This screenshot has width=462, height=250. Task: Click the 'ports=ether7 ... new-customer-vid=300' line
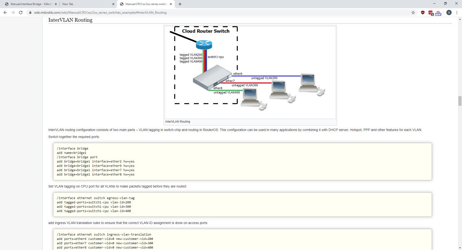click(x=105, y=243)
